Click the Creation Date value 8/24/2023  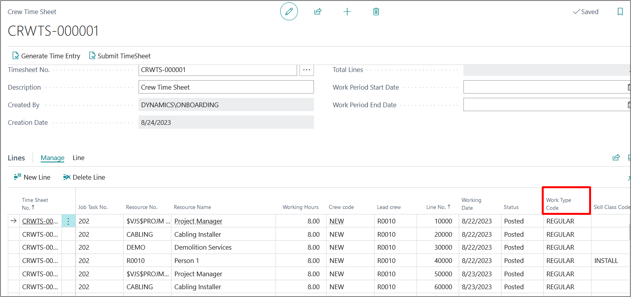226,122
